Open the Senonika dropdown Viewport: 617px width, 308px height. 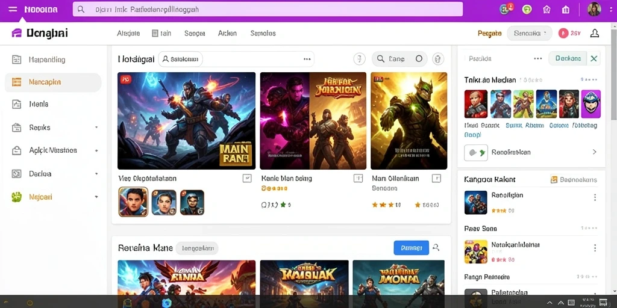[x=530, y=34]
